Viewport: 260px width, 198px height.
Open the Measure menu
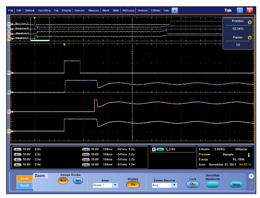(x=93, y=10)
